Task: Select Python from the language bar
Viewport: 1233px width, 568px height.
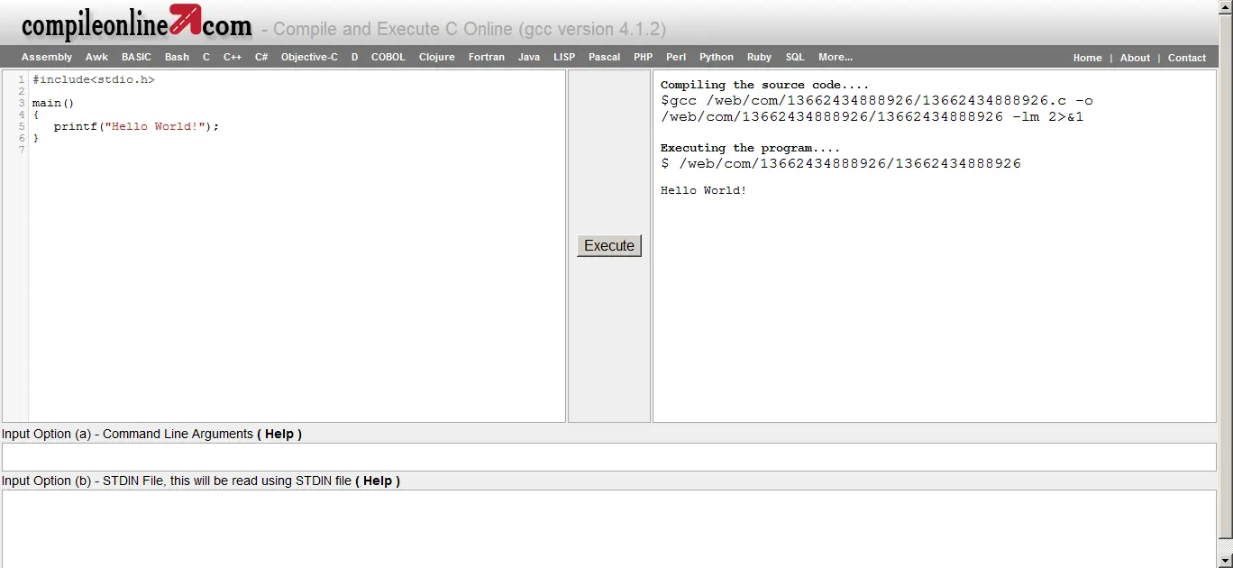Action: pos(717,57)
